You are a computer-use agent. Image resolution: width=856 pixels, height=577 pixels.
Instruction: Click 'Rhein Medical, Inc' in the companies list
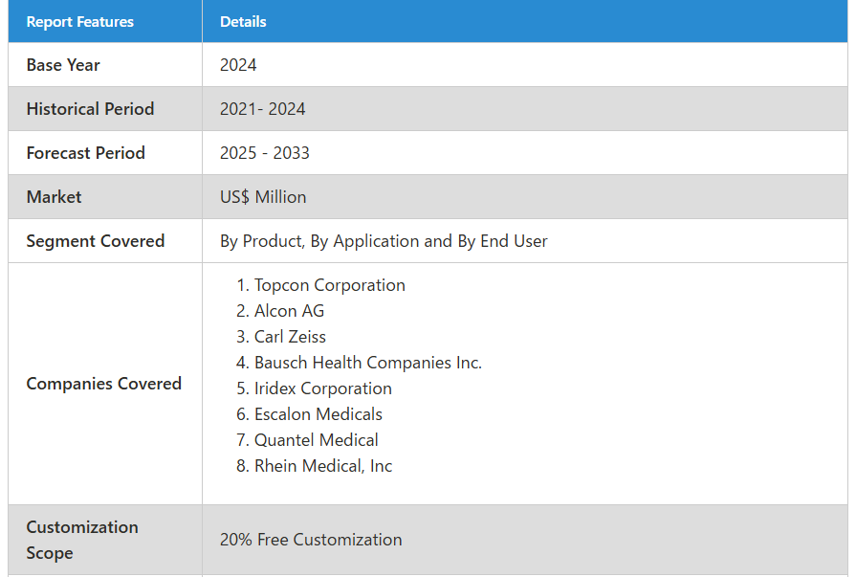[x=323, y=466]
